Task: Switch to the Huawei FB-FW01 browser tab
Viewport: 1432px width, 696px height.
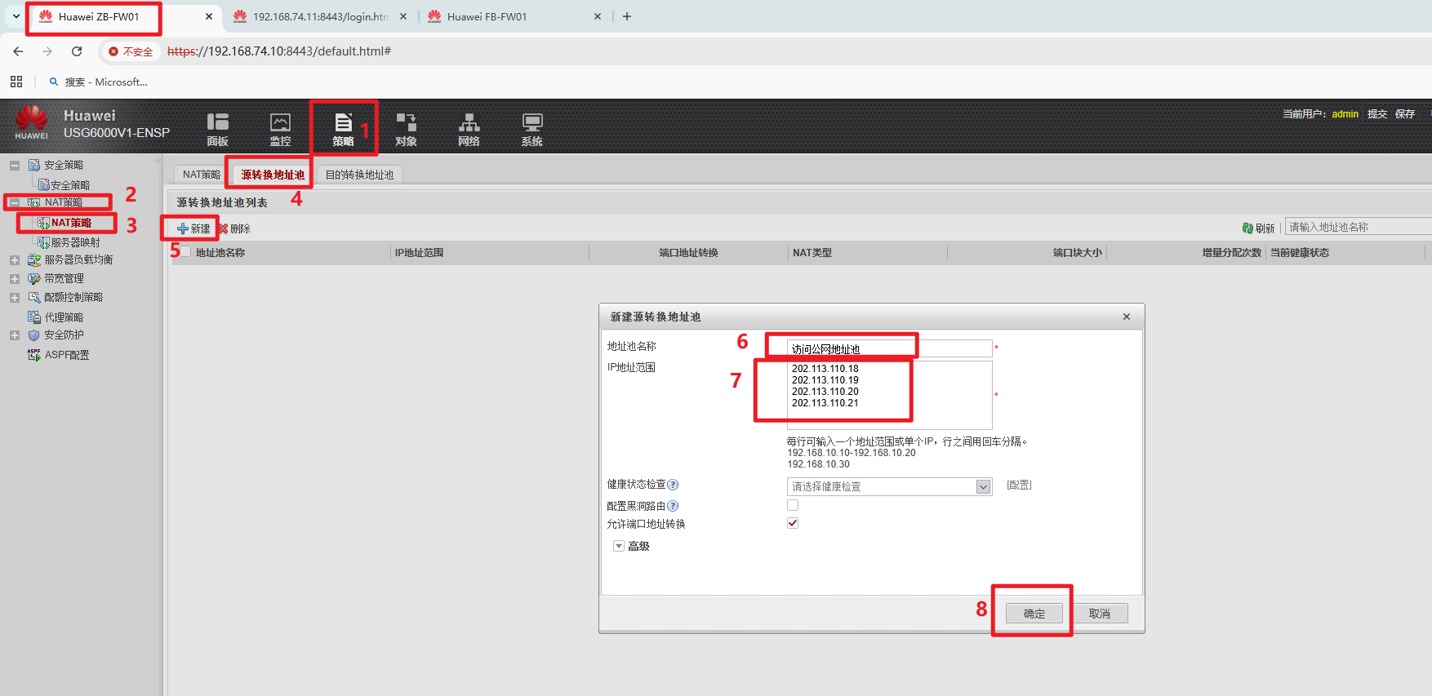Action: (487, 16)
